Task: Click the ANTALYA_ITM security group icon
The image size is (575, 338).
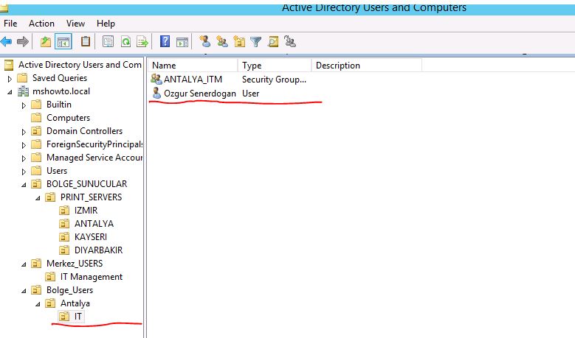Action: tap(156, 79)
